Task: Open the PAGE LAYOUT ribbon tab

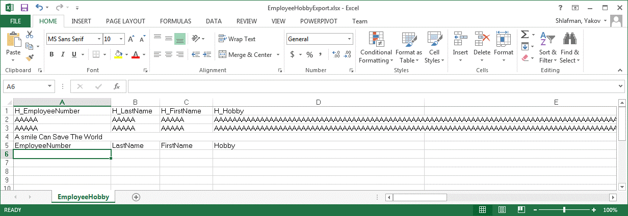Action: click(x=125, y=21)
